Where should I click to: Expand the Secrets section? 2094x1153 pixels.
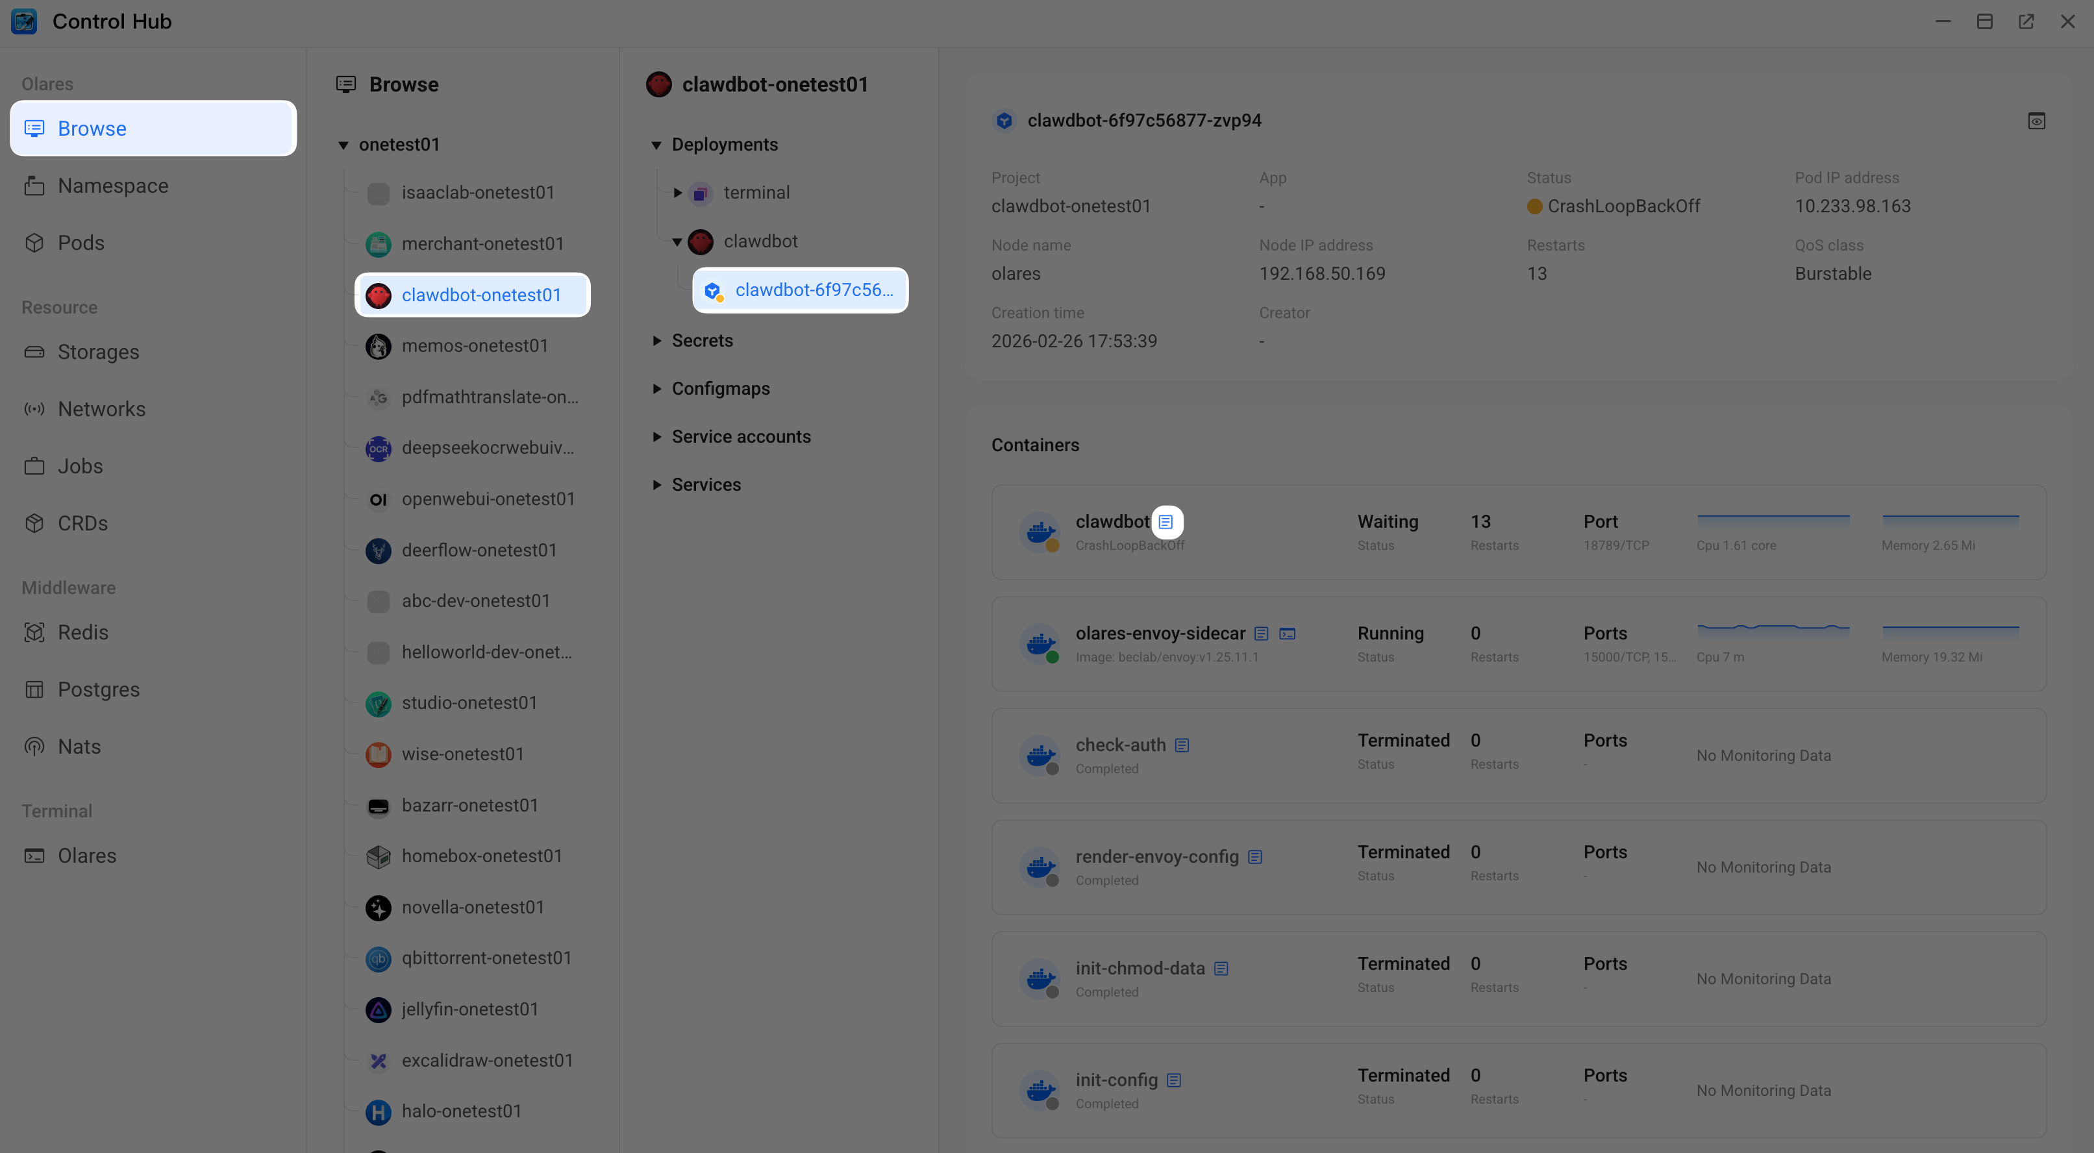(658, 340)
